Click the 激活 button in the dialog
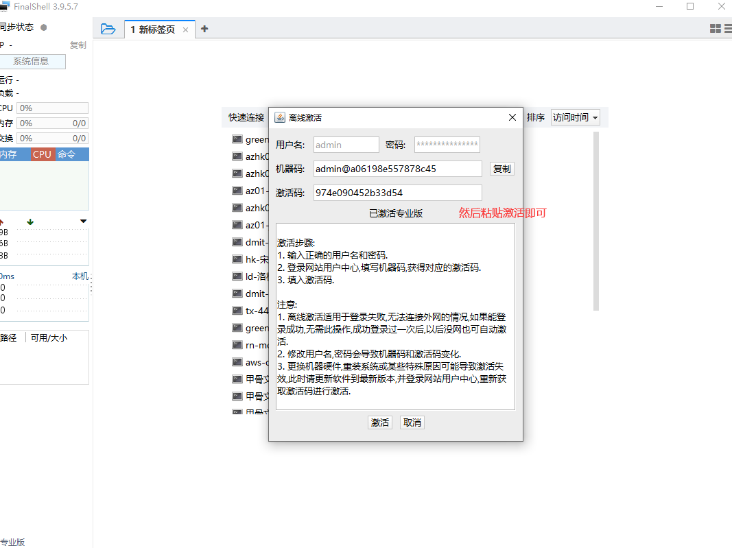 click(x=380, y=422)
